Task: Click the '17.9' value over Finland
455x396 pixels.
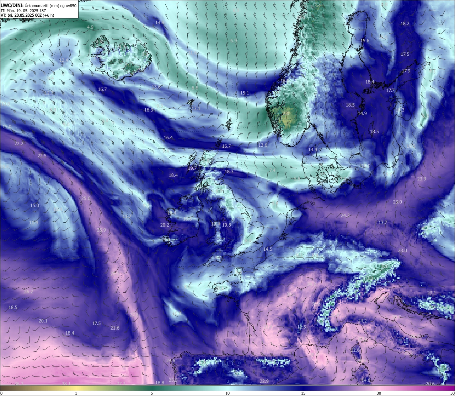Action: click(x=406, y=71)
